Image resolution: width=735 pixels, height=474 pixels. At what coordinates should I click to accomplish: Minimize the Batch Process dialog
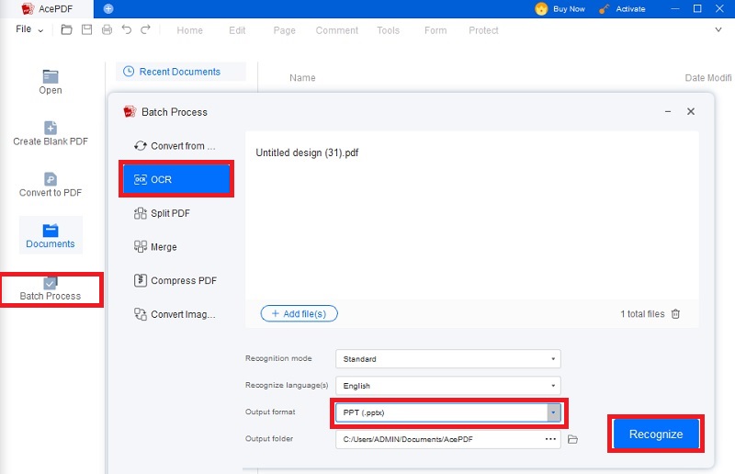click(668, 111)
